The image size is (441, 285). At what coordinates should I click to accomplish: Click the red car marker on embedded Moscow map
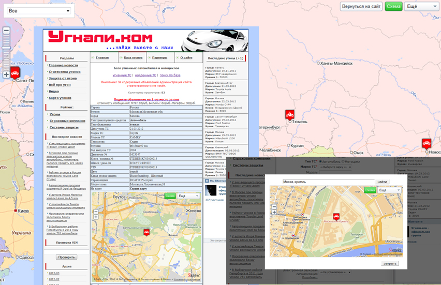pos(146,232)
